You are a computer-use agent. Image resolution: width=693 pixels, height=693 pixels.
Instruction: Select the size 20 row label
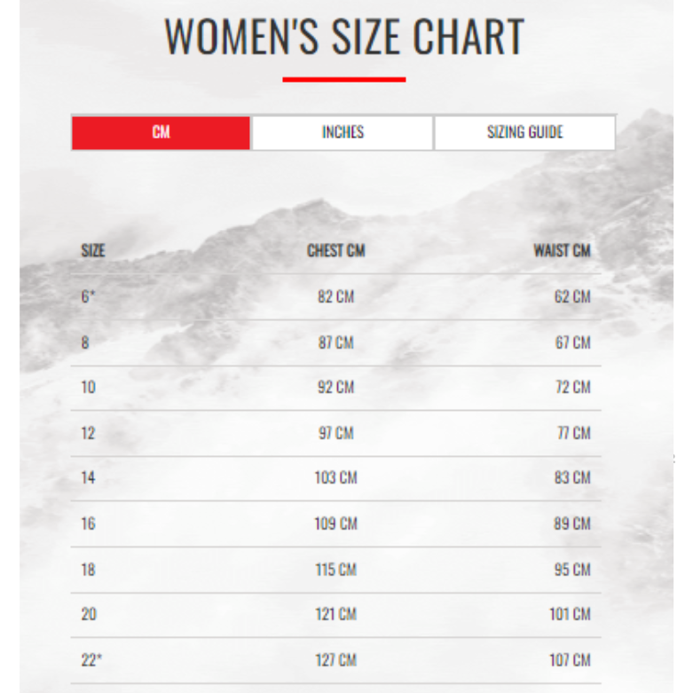click(x=89, y=614)
